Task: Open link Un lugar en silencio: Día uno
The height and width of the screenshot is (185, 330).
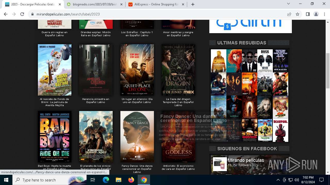Action: (x=137, y=101)
